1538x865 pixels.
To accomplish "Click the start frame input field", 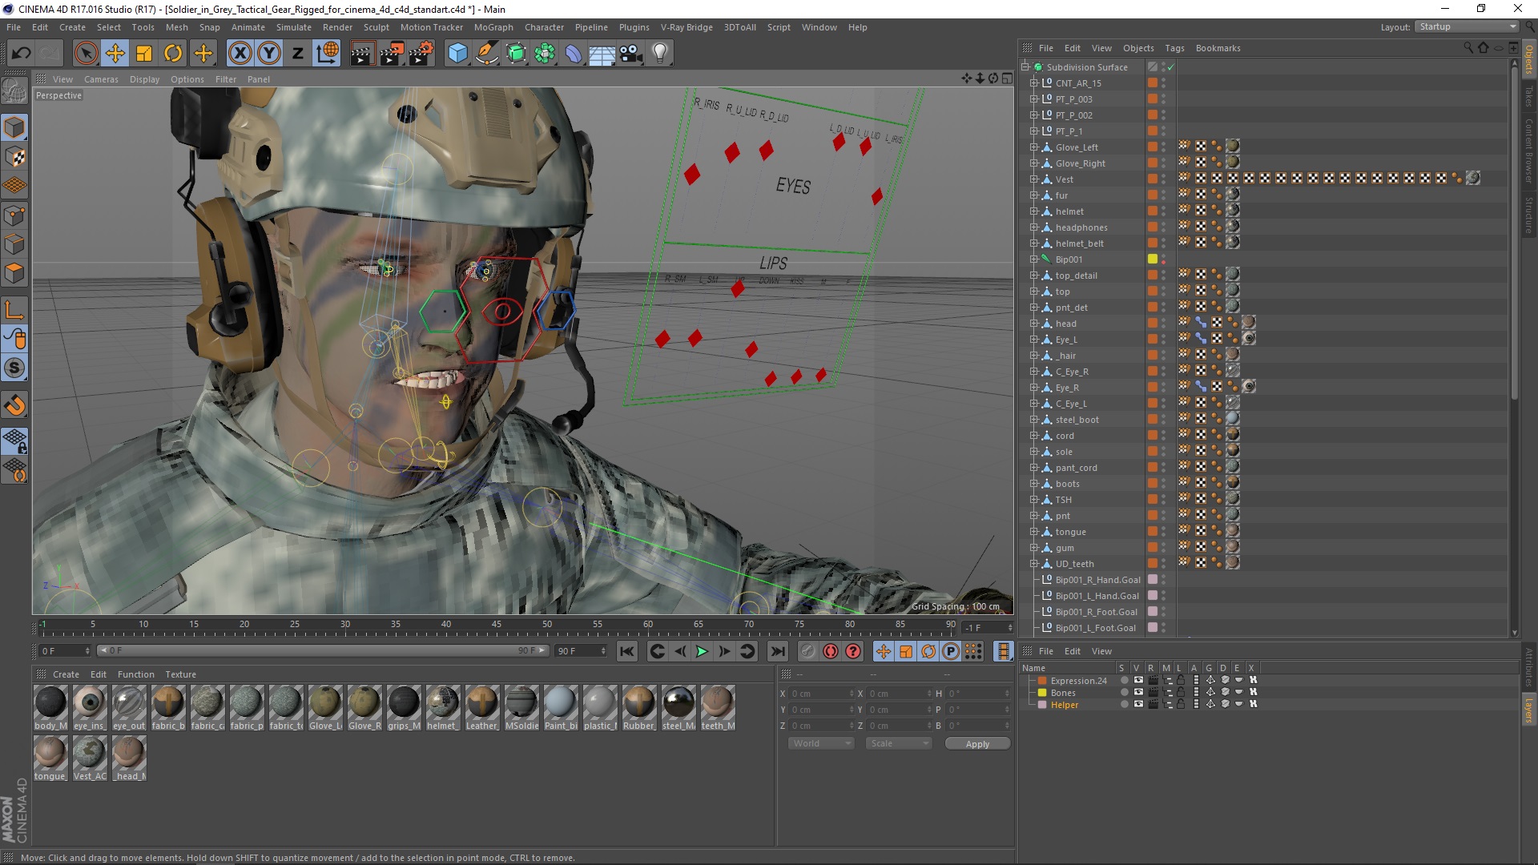I will click(64, 651).
